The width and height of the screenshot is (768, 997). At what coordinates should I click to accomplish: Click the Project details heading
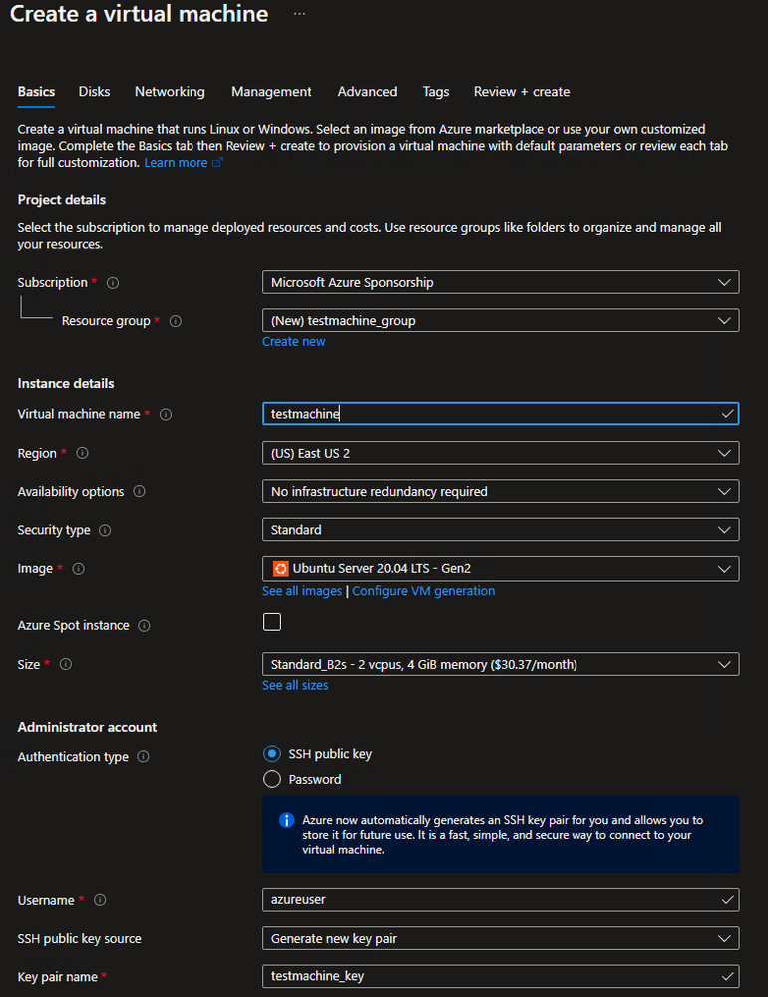(x=62, y=199)
